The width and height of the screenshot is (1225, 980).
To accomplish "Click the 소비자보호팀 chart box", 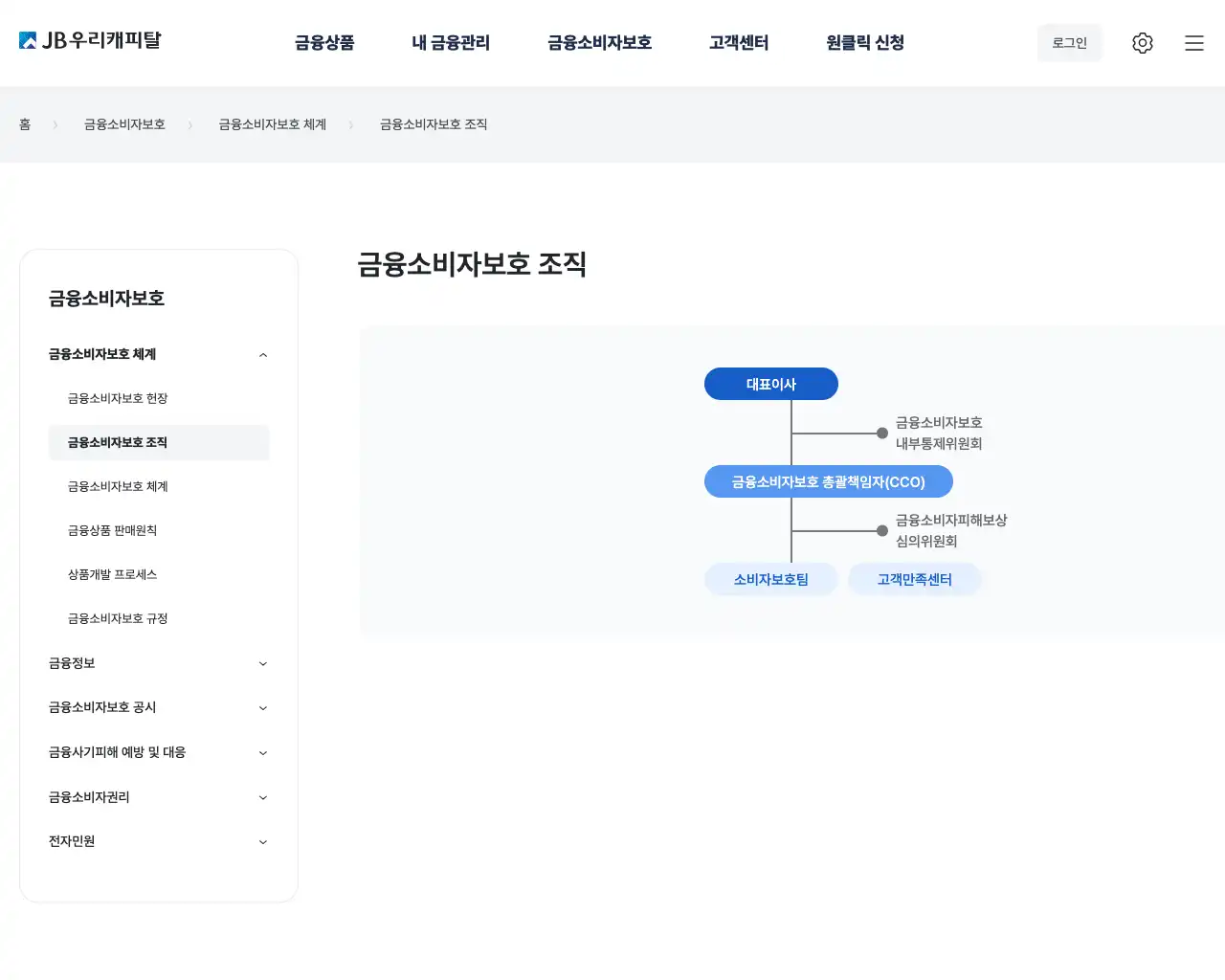I will [x=771, y=579].
